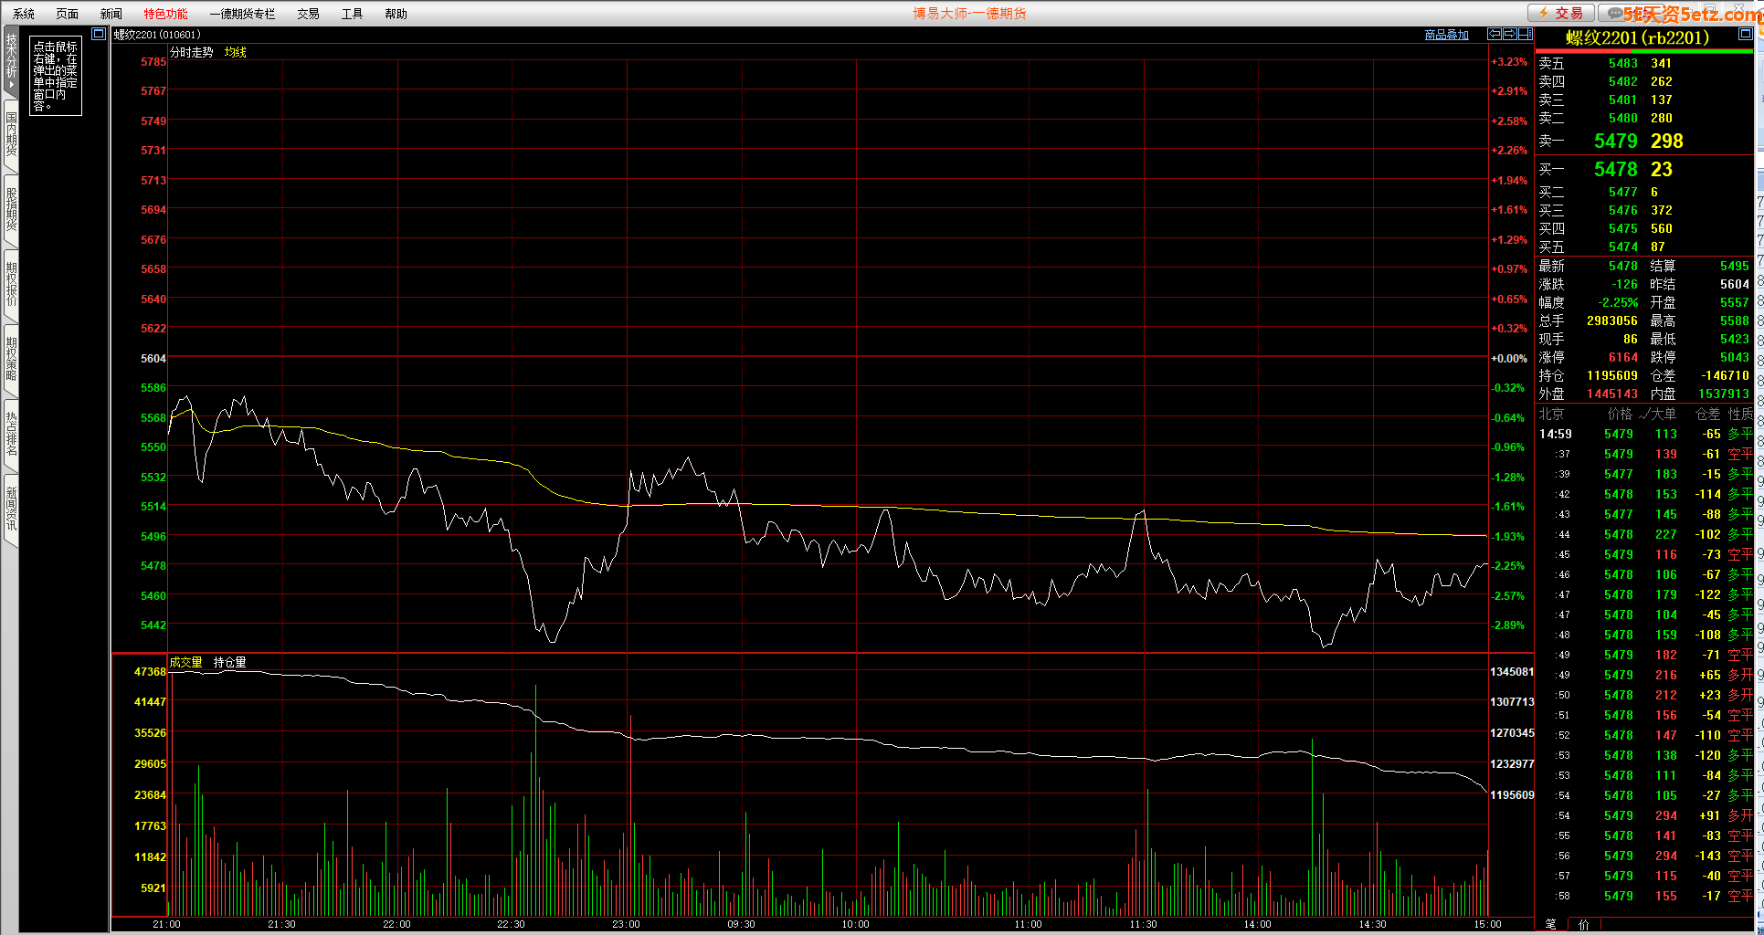Image resolution: width=1764 pixels, height=935 pixels.
Task: Open the 国内期货 sidebar tab
Action: 11,133
